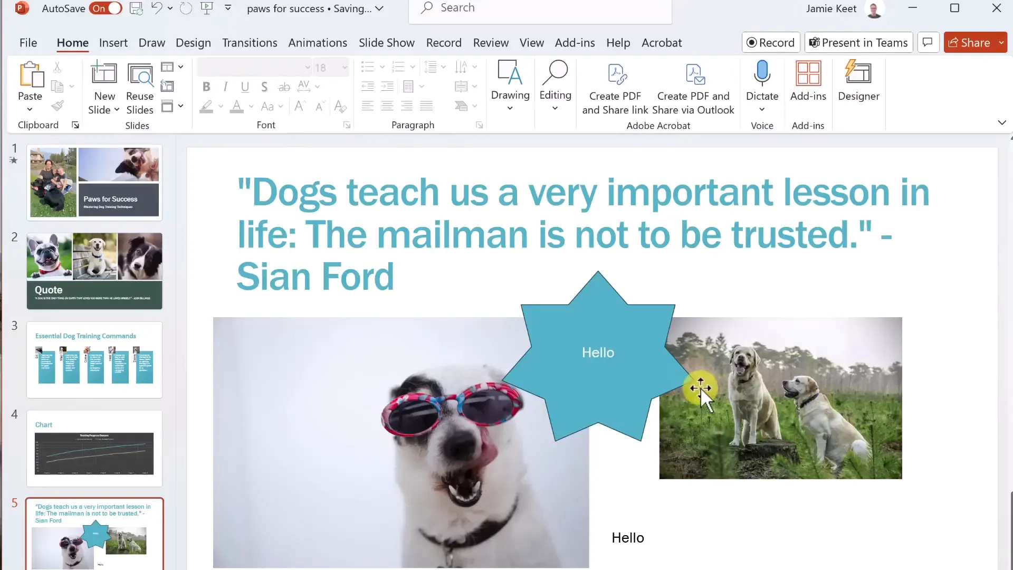The width and height of the screenshot is (1013, 570).
Task: Click the New Slide icon
Action: coord(104,73)
